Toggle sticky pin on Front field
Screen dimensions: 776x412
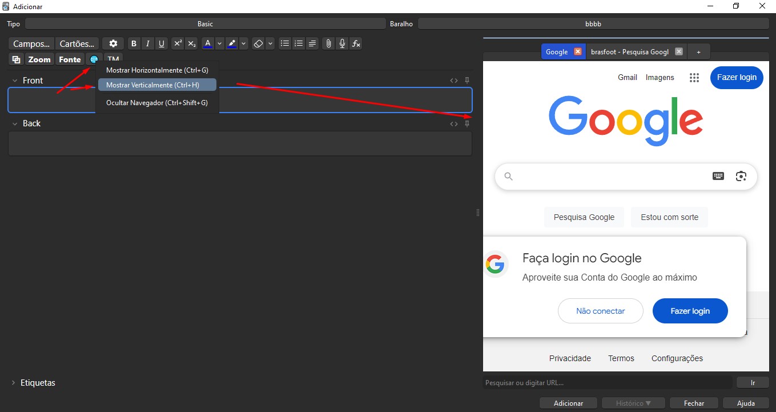[x=467, y=81]
